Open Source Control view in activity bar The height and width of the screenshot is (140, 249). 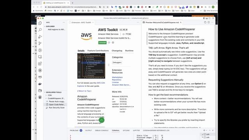tap(40, 43)
